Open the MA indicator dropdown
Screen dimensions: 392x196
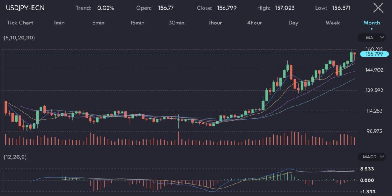(372, 38)
